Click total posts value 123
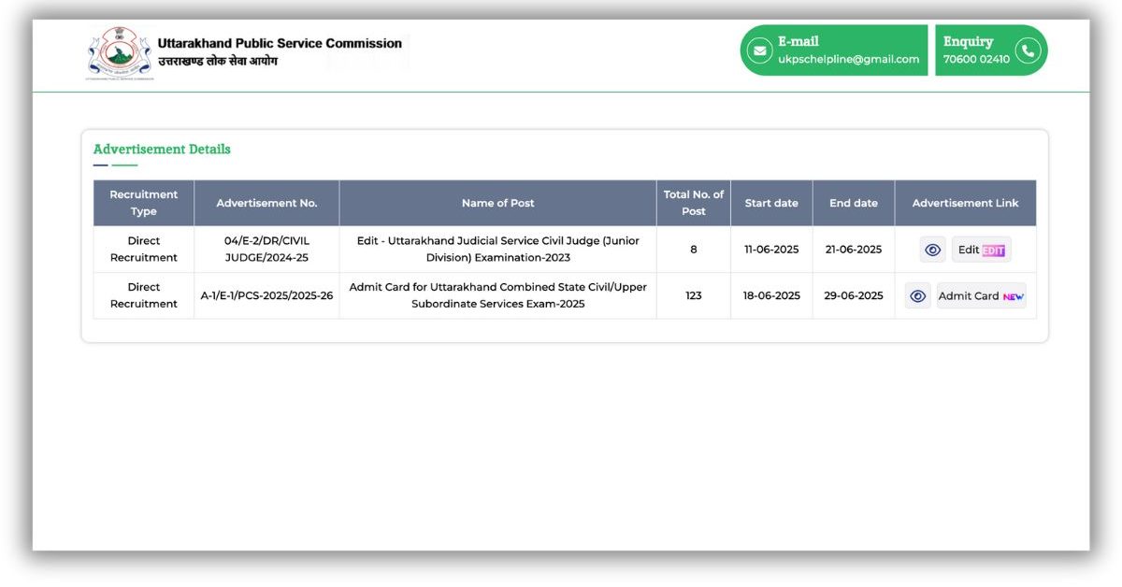1122x587 pixels. [x=694, y=295]
